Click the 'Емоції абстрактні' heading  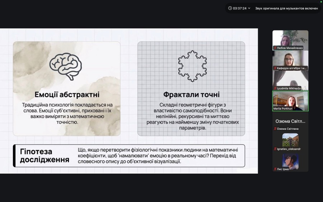[67, 94]
